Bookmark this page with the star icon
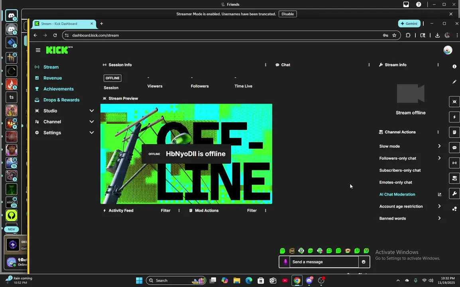This screenshot has height=287, width=460. [x=394, y=35]
